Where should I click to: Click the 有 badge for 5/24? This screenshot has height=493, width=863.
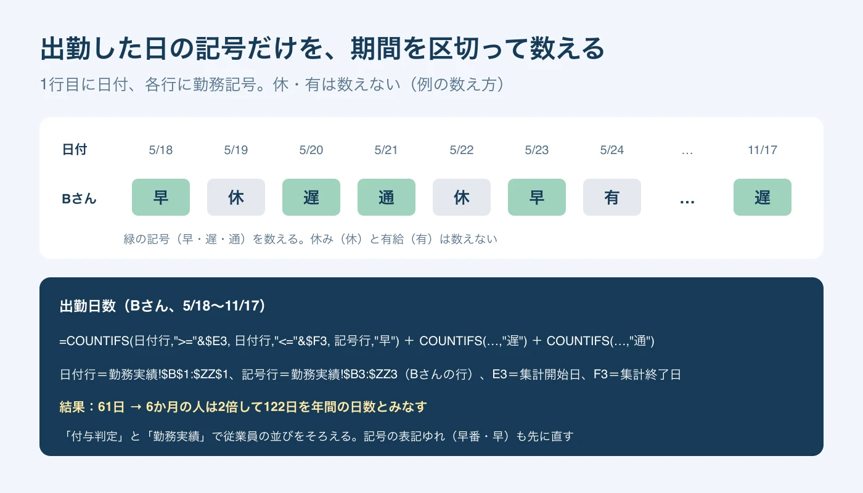pos(612,197)
